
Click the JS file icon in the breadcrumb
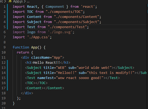(x=10, y=1)
